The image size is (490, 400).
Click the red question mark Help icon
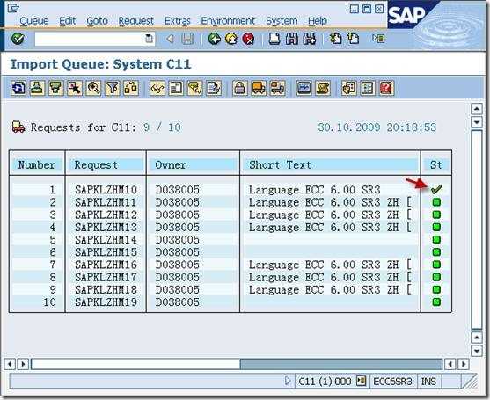(x=386, y=88)
